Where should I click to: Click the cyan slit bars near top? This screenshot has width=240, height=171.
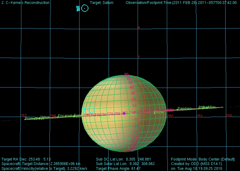[78, 9]
